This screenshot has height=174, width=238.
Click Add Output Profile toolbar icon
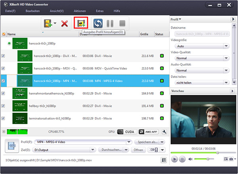tap(81, 23)
